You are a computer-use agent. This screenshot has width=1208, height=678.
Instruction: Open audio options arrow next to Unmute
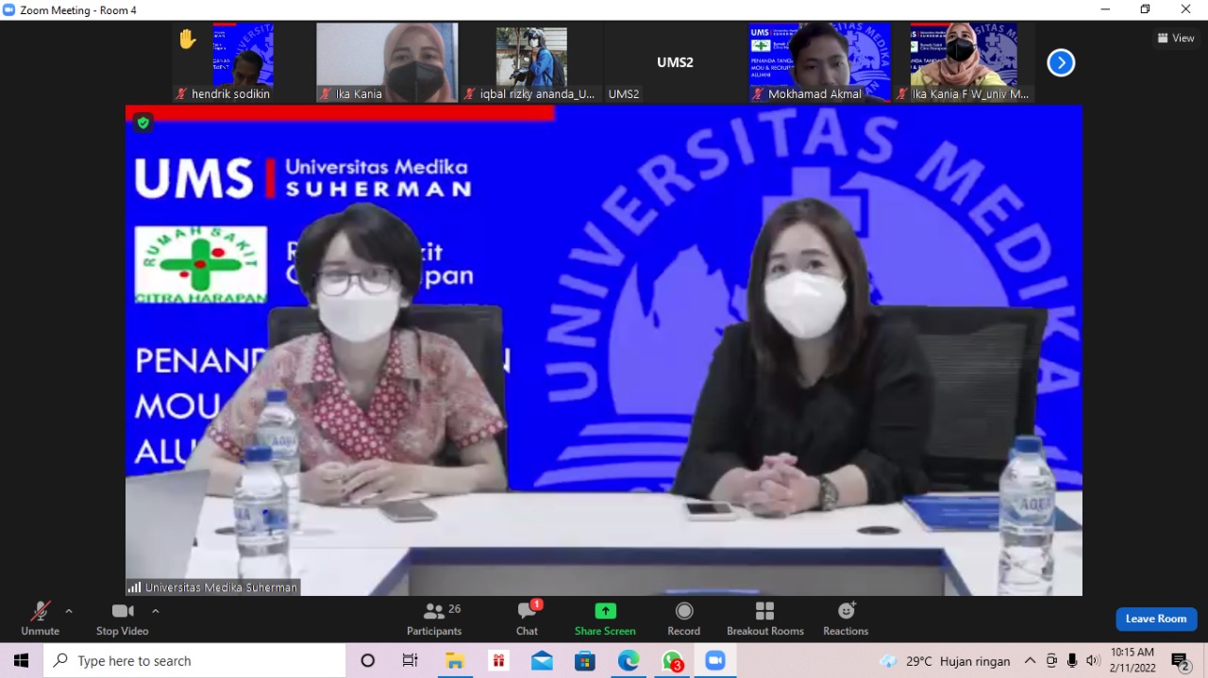tap(69, 611)
